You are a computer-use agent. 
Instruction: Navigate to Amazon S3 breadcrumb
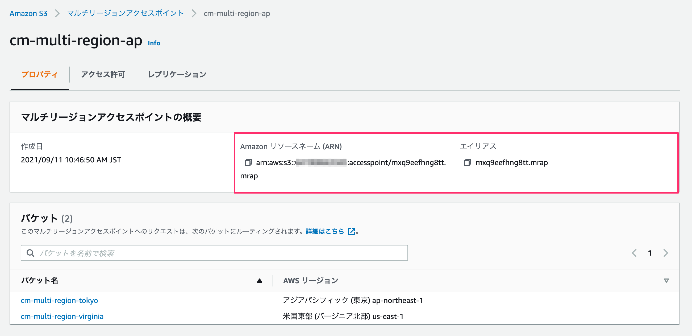[x=28, y=14]
